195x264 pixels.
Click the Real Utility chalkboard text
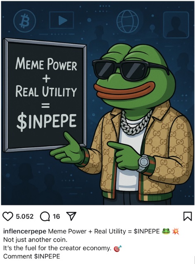click(46, 91)
